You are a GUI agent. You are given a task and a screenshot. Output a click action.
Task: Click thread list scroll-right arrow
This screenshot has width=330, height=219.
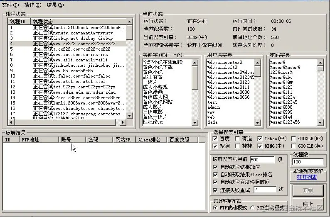(x=123, y=122)
